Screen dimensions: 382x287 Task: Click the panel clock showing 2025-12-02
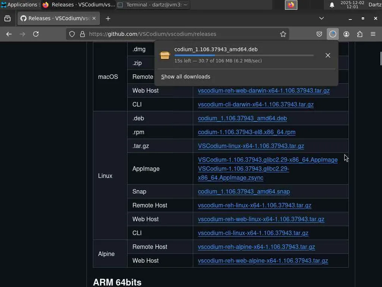click(x=352, y=4)
